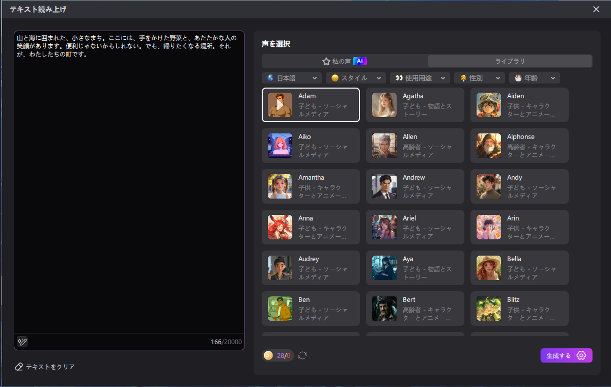Click テキストをクリア to clear the text
The image size is (611, 387).
(x=48, y=366)
